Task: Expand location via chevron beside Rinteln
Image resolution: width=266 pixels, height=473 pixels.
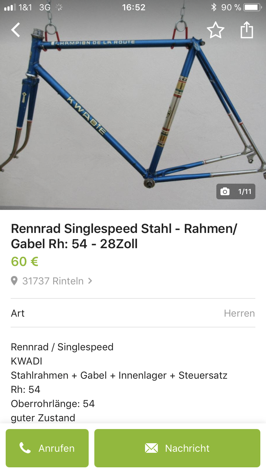Action: (x=90, y=281)
